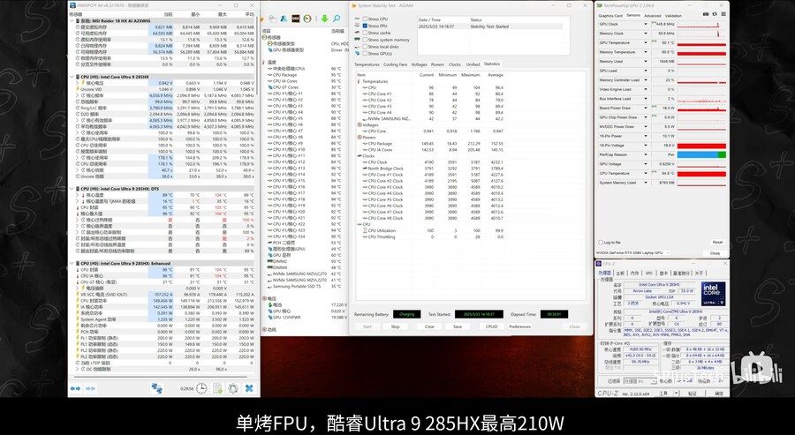Open HWiNFO network remote monitoring icon
The height and width of the screenshot is (435, 795).
[x=156, y=388]
